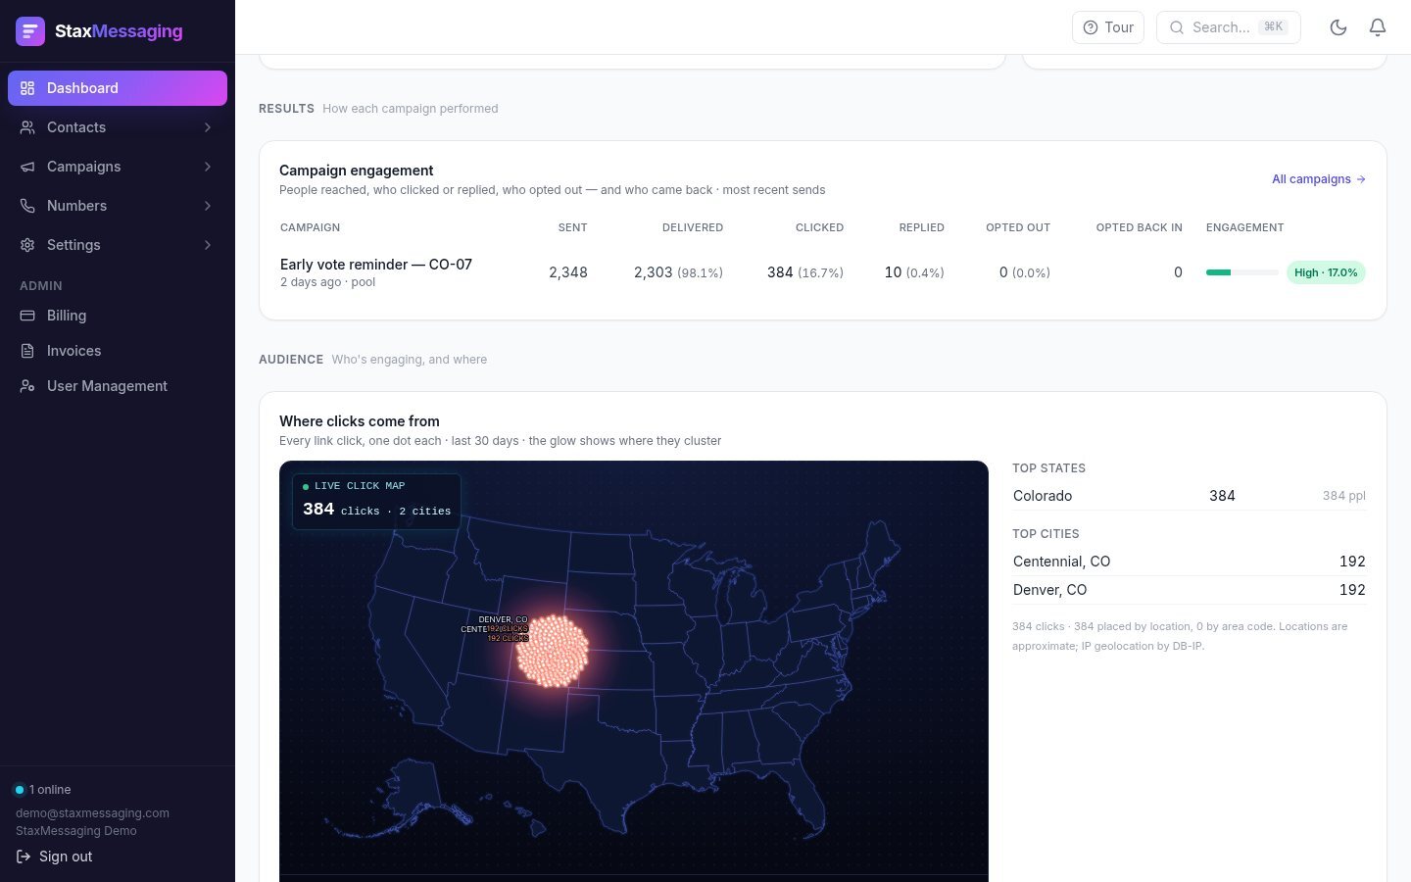Open the Billing admin page
This screenshot has width=1411, height=882.
coord(118,316)
